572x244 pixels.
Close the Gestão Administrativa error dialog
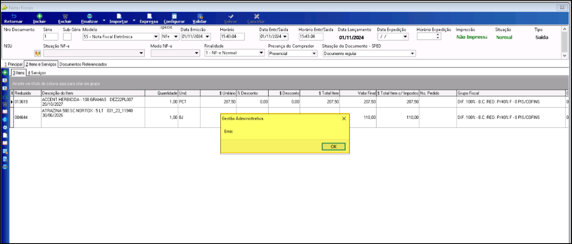[x=344, y=118]
